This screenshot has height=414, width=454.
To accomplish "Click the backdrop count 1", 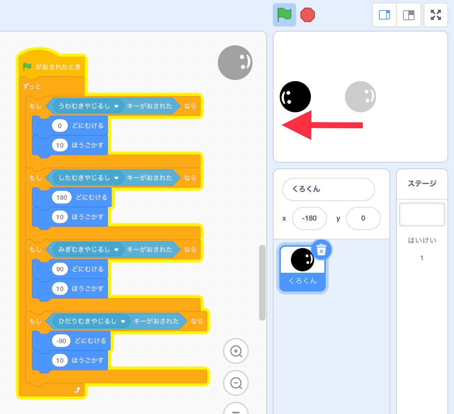I will (422, 258).
